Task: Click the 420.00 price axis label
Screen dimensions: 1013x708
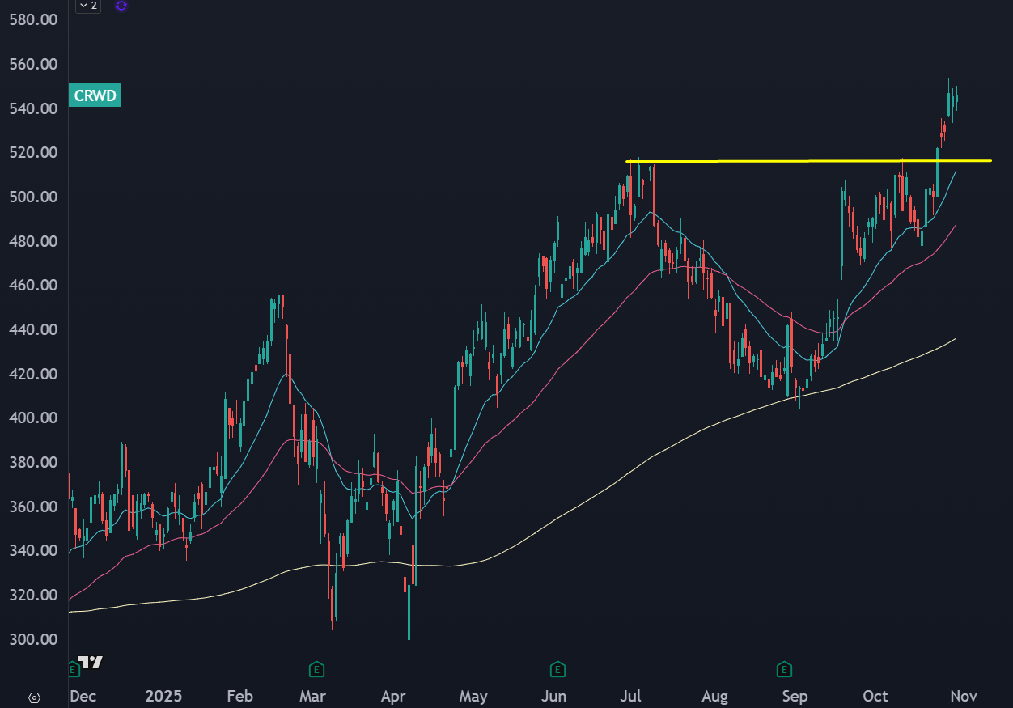Action: [32, 374]
